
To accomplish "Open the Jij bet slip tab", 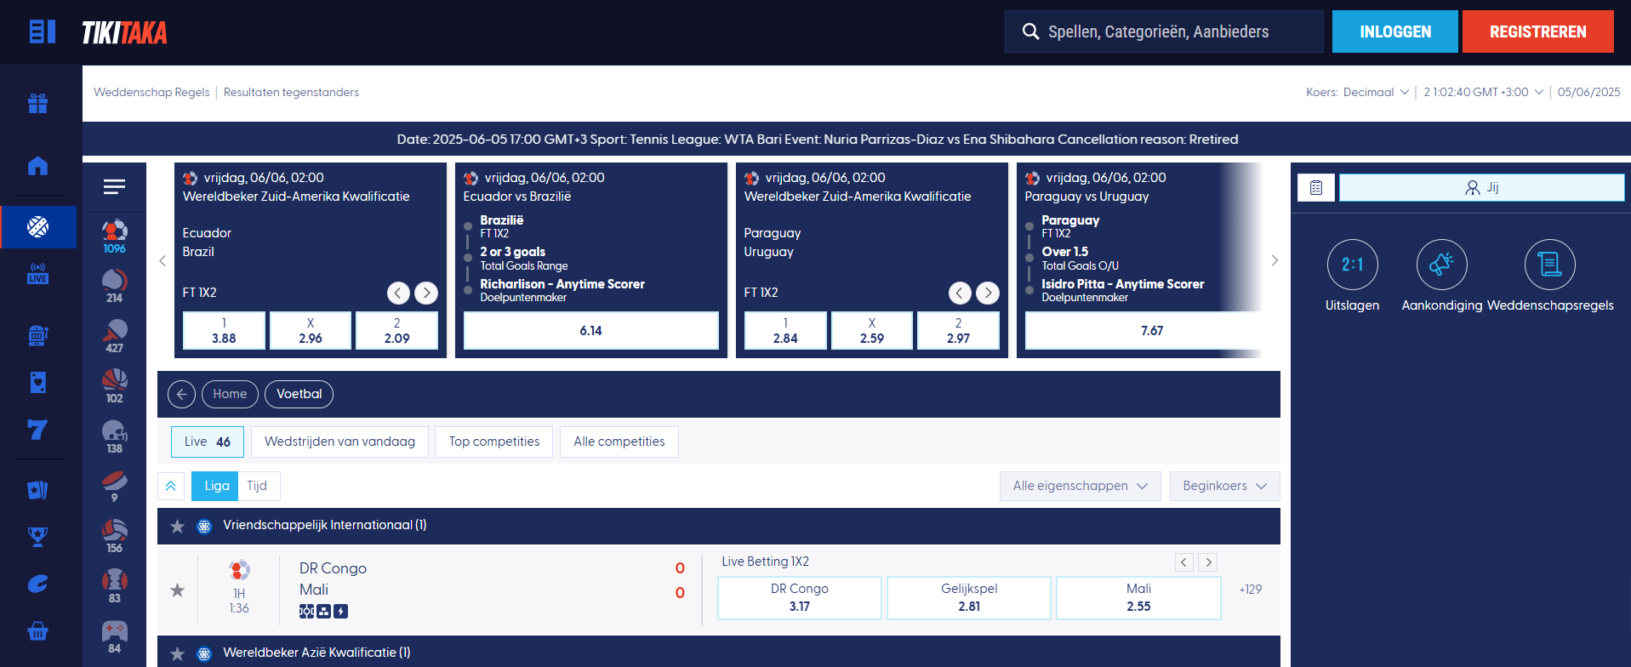I will [x=1481, y=187].
